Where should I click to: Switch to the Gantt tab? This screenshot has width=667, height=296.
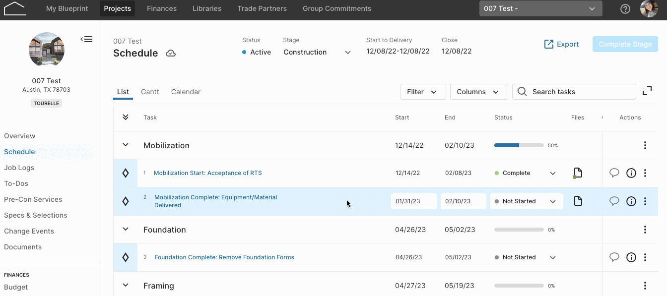pos(150,92)
